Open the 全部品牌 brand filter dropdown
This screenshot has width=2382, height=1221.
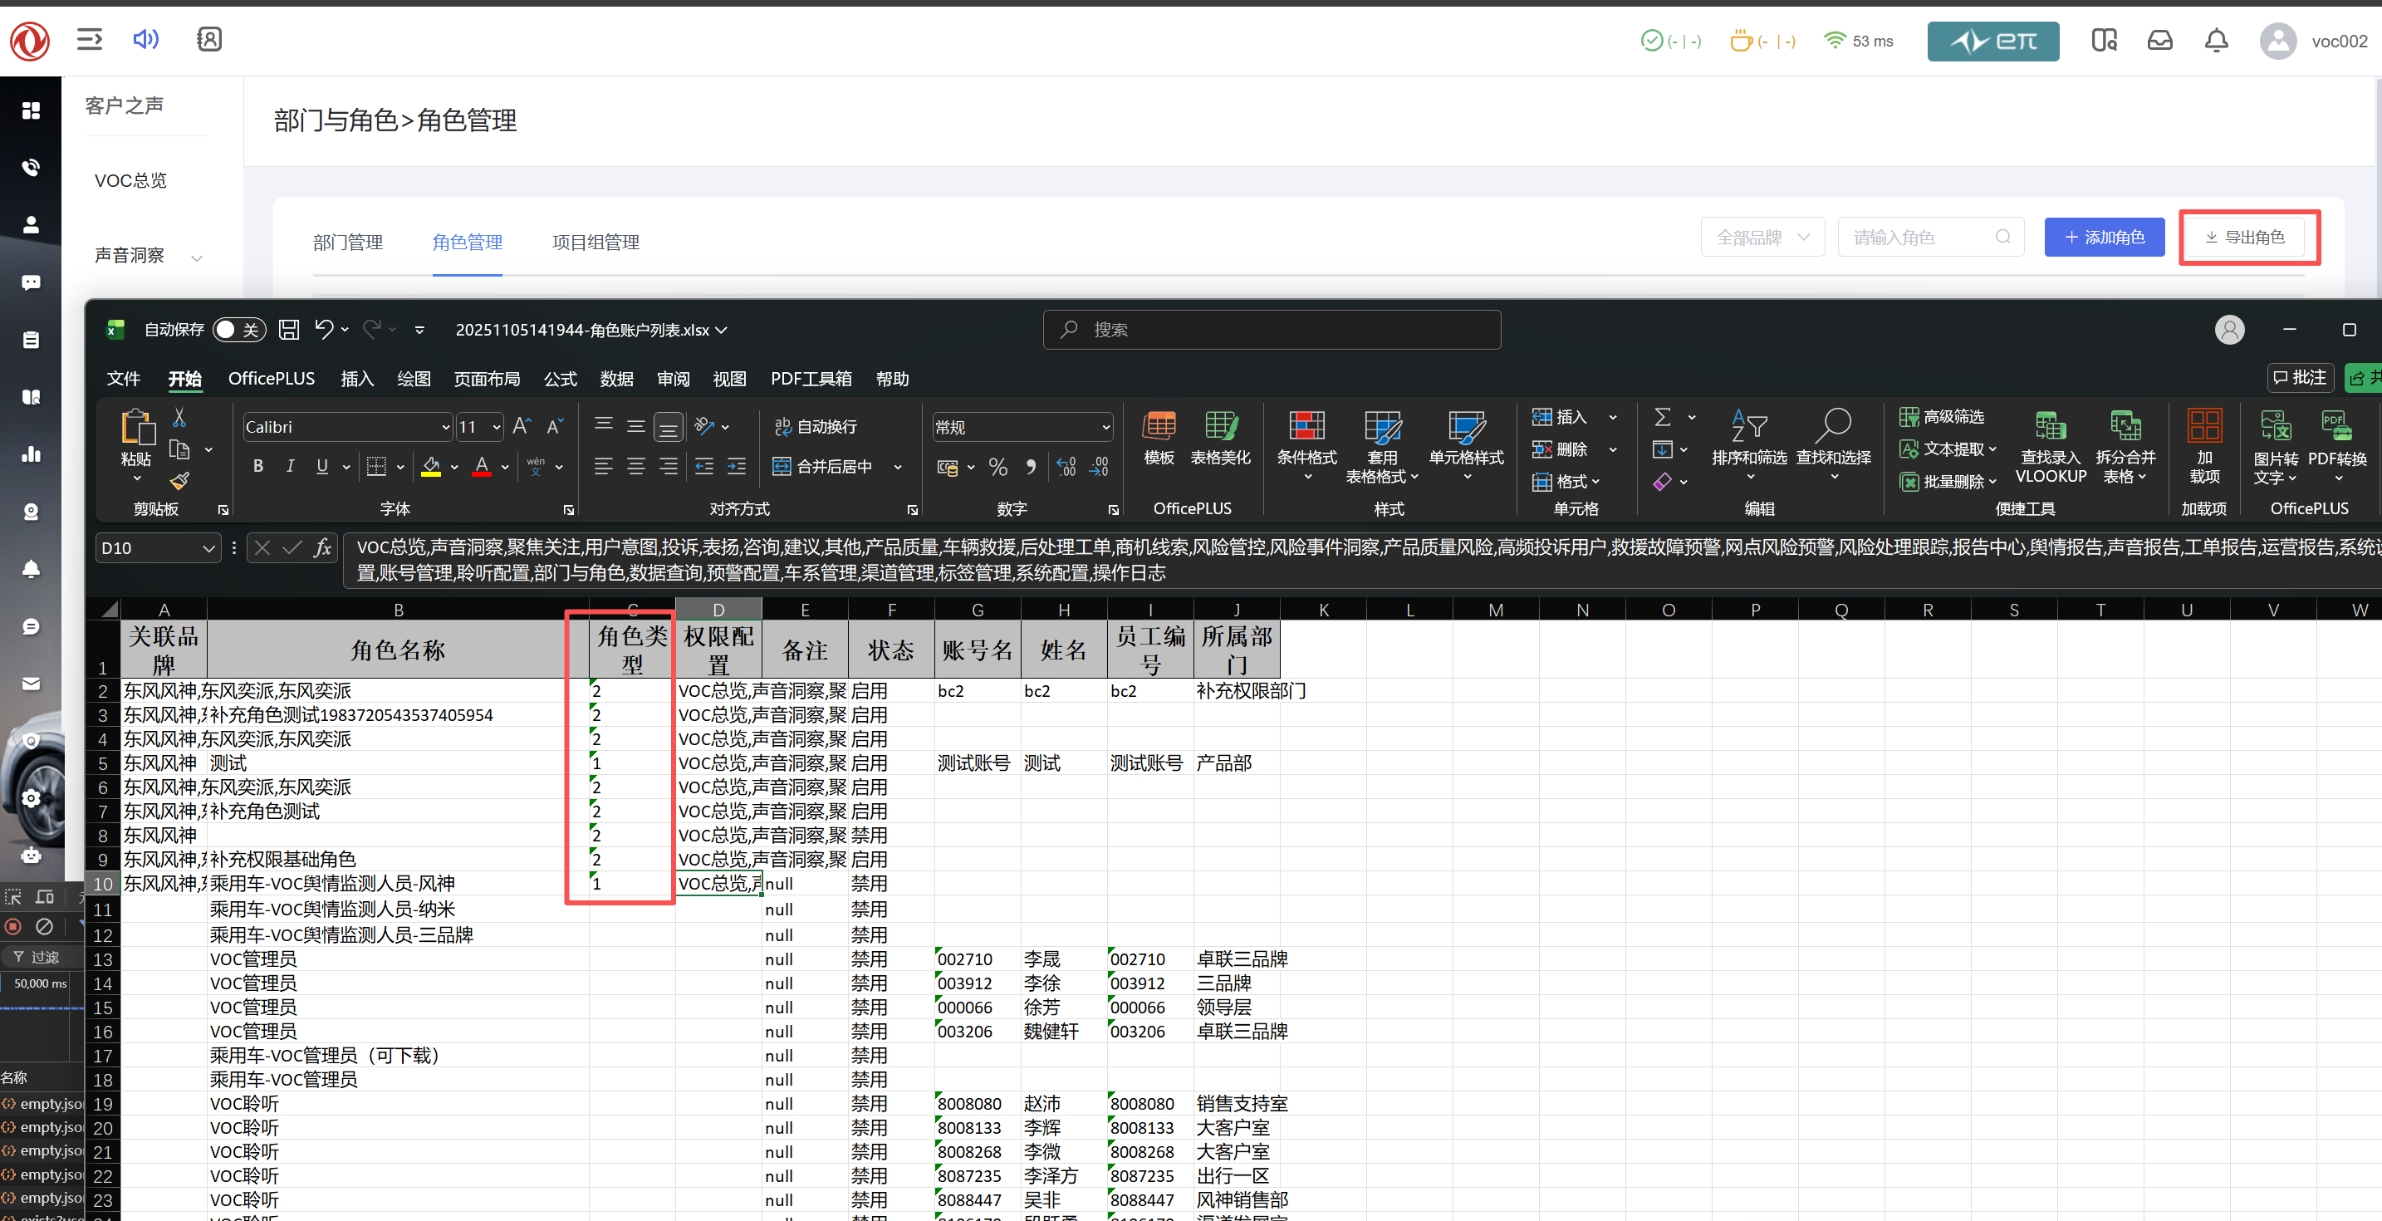[1762, 238]
